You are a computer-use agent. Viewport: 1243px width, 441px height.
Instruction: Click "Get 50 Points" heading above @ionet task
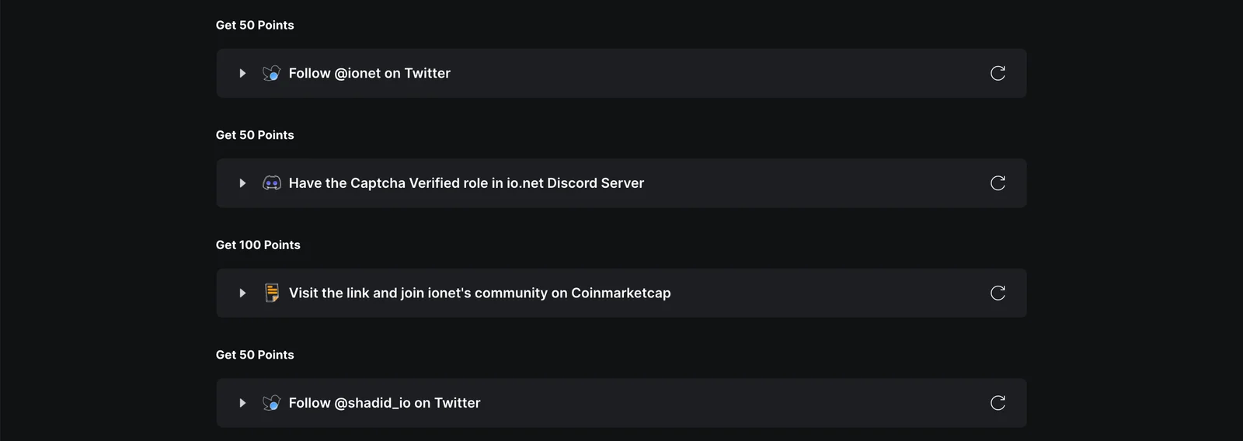coord(255,25)
